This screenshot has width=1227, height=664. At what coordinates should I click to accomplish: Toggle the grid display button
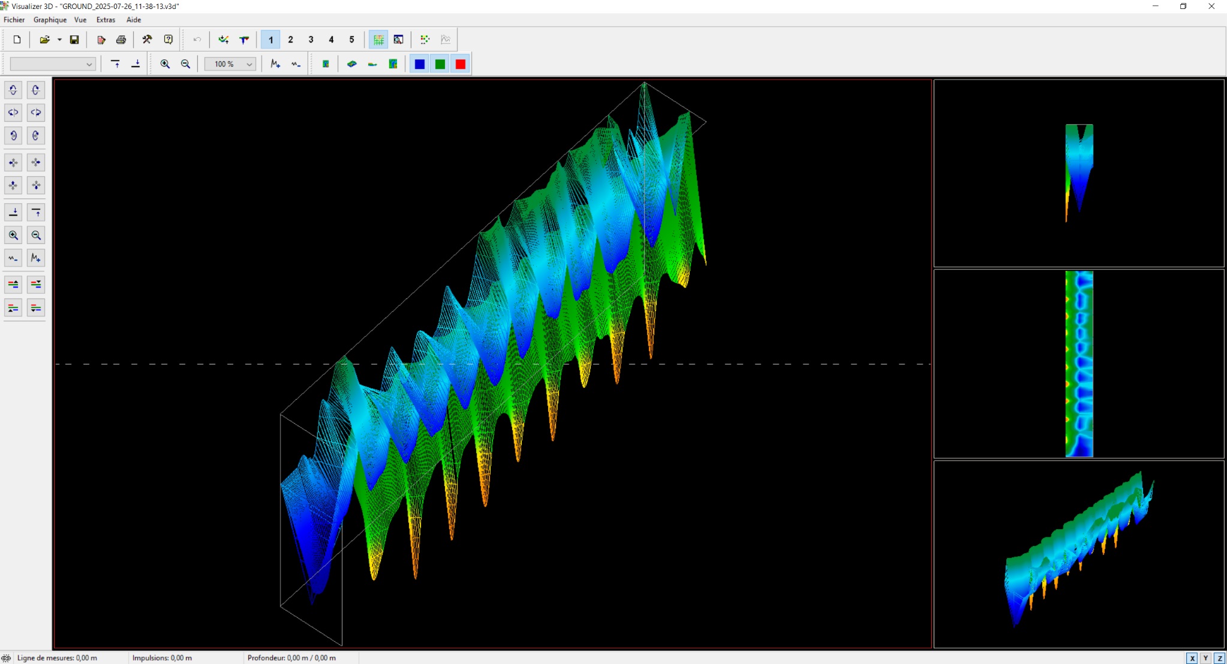click(378, 40)
